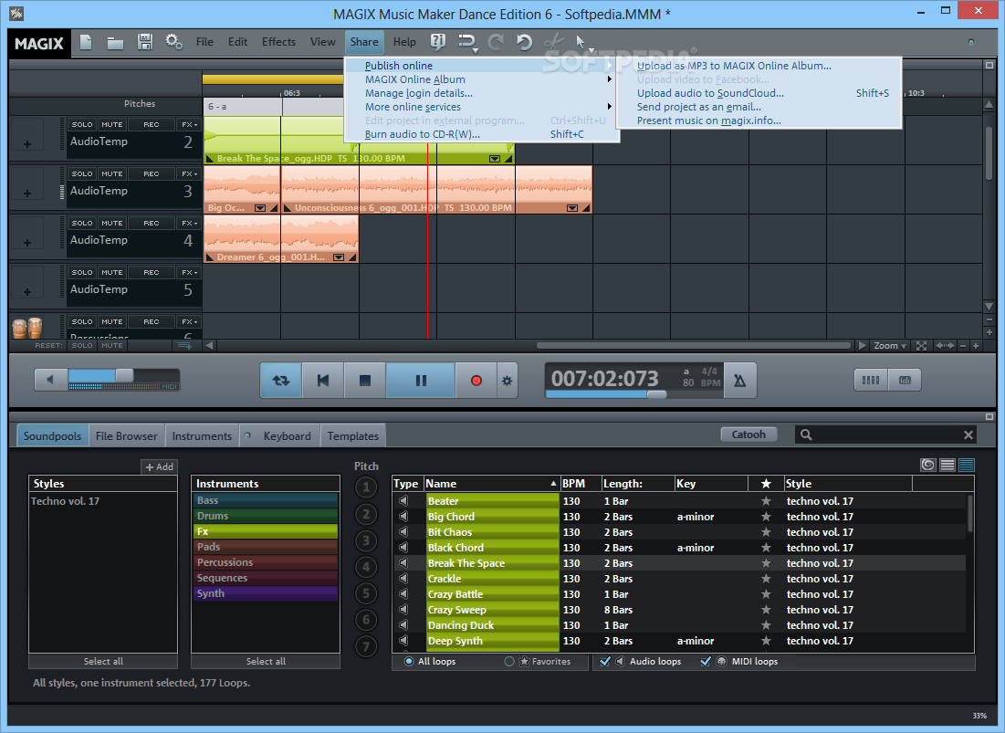Viewport: 1005px width, 733px height.
Task: Mark Deep Synth as favorite star
Action: coord(766,641)
